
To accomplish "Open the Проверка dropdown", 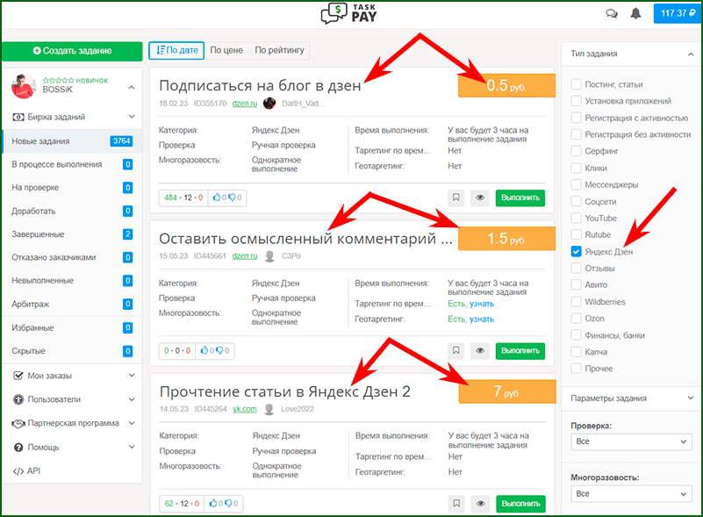I will click(x=631, y=442).
